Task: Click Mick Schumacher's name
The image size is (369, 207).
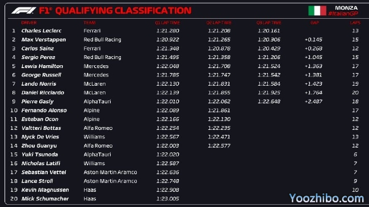Action: point(45,198)
